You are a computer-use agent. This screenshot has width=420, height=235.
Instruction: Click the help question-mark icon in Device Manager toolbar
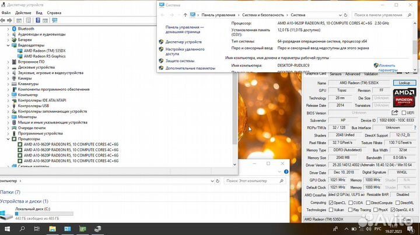[38, 20]
